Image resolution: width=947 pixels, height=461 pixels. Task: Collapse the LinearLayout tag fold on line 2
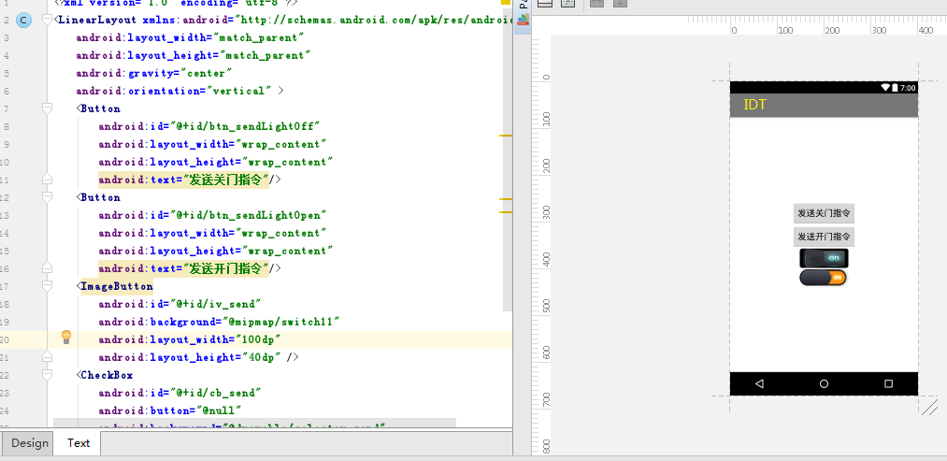[48, 20]
